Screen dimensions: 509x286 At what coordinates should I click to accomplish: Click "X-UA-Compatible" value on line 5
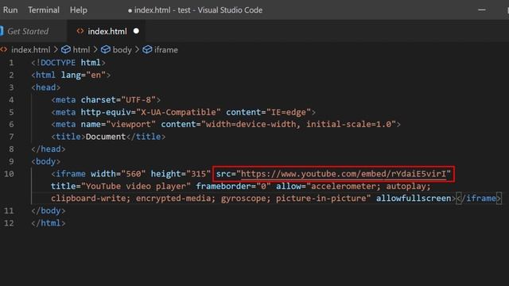[178, 112]
